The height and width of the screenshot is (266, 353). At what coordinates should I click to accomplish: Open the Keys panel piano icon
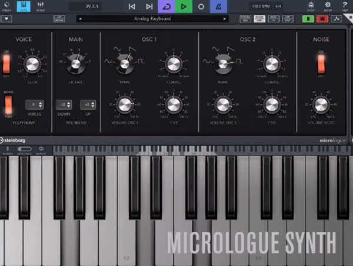click(24, 6)
